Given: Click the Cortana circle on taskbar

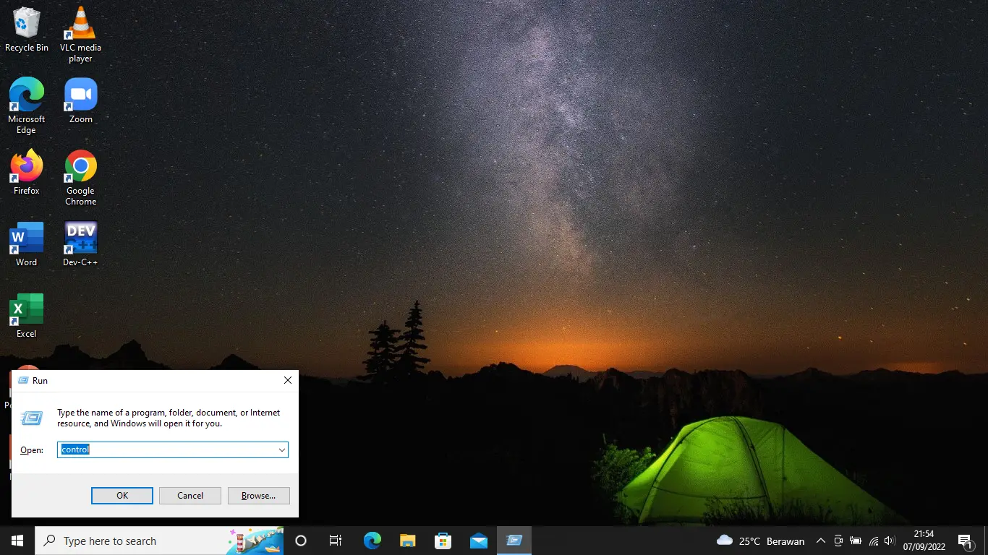Looking at the screenshot, I should 301,541.
